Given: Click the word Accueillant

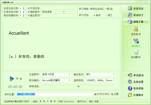Looking at the screenshot, I should 19,33.
